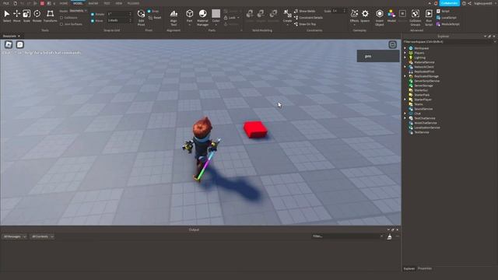Viewport: 498px width, 280px height.
Task: Toggle the pivot Snap checkbox
Action: point(149,11)
